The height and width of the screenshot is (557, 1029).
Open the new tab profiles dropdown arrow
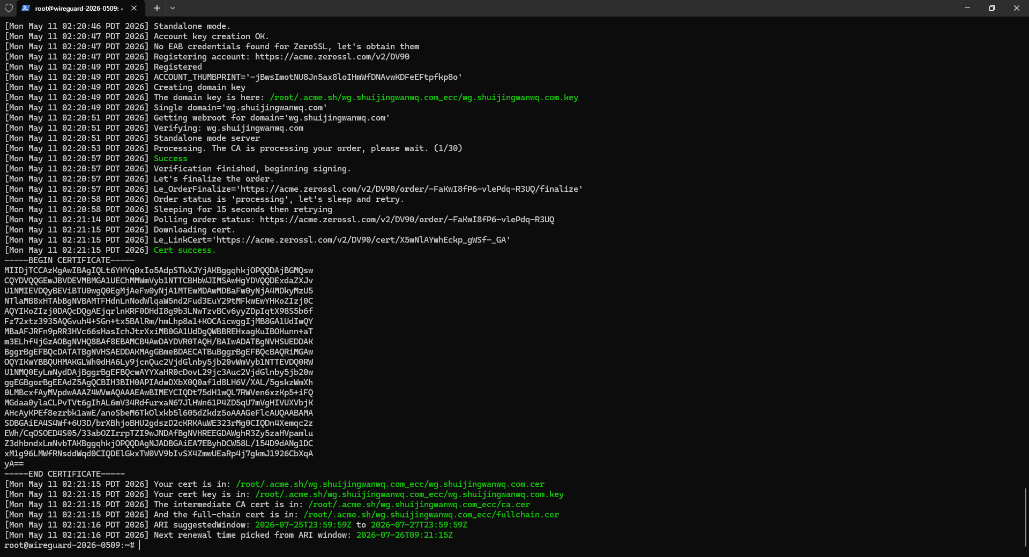173,8
